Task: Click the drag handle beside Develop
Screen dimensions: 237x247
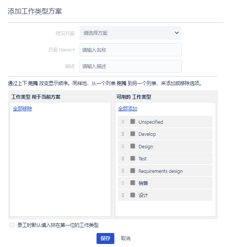Action: pos(123,134)
